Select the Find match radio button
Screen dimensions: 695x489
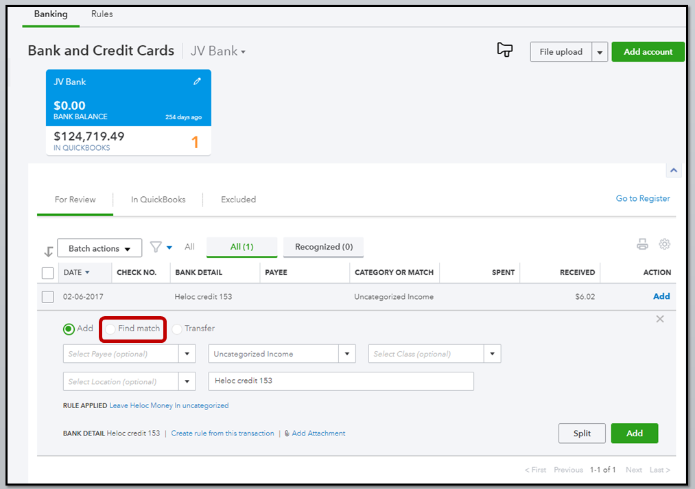[x=110, y=329]
